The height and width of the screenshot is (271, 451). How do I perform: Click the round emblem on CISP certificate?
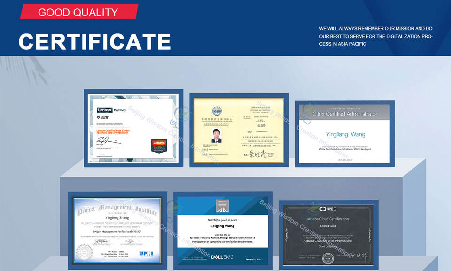[217, 111]
